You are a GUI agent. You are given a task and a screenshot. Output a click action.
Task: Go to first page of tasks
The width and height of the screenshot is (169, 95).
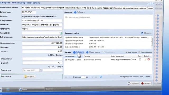[66, 77]
